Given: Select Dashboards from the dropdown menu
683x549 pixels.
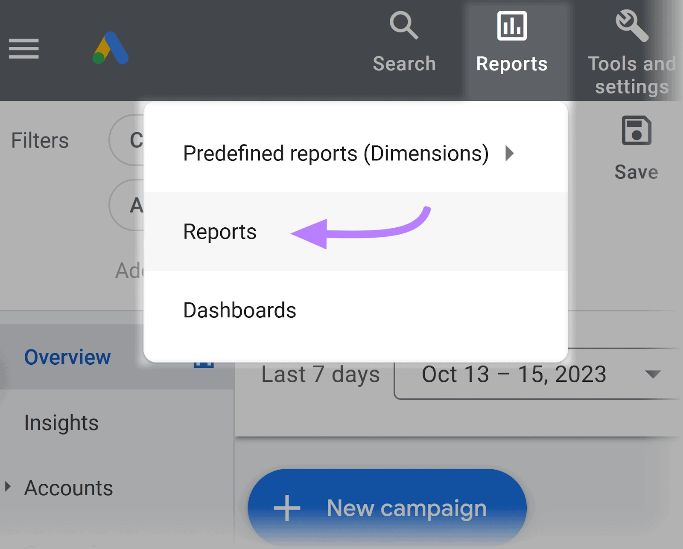Looking at the screenshot, I should point(239,310).
